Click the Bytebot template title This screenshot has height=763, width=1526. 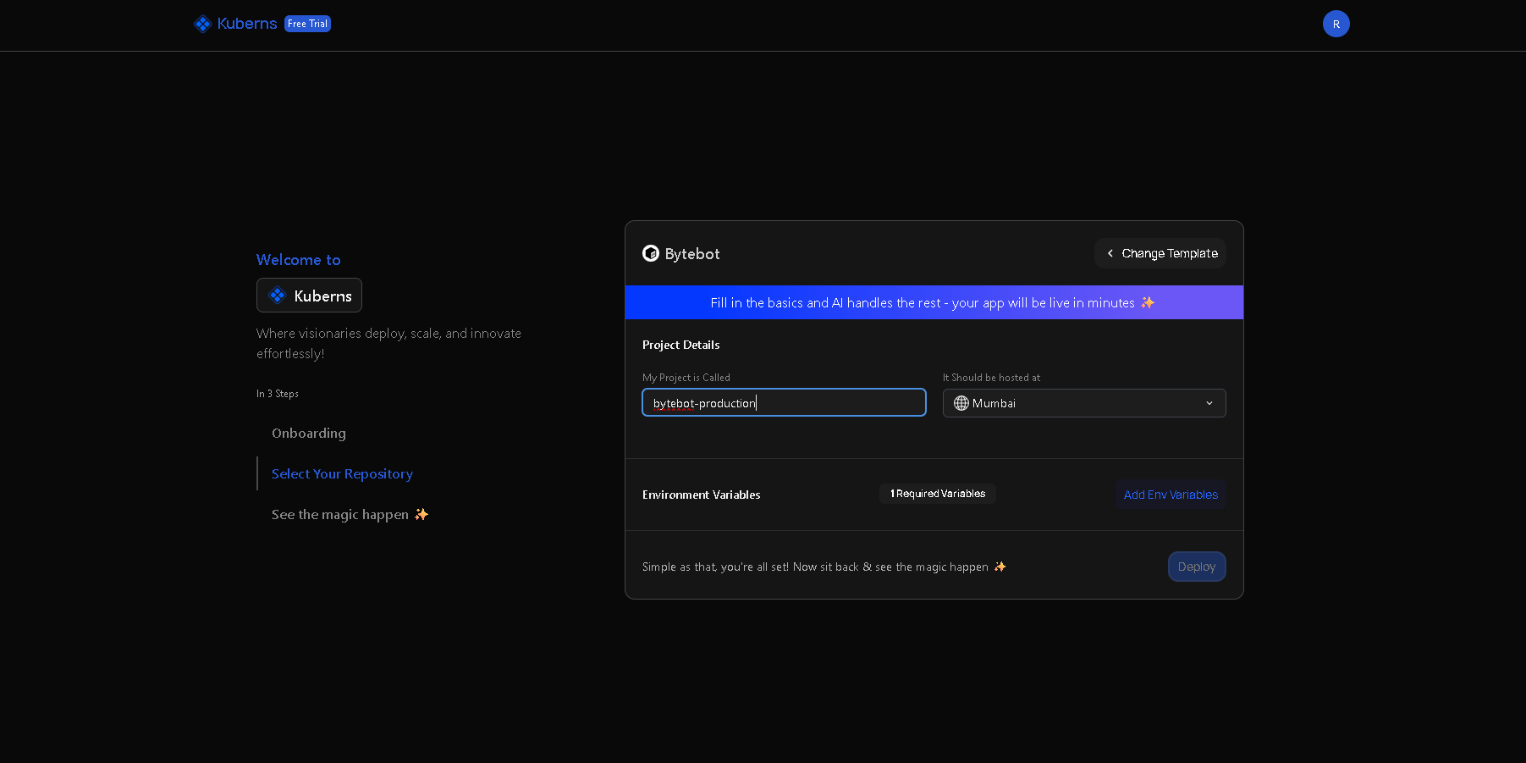691,253
